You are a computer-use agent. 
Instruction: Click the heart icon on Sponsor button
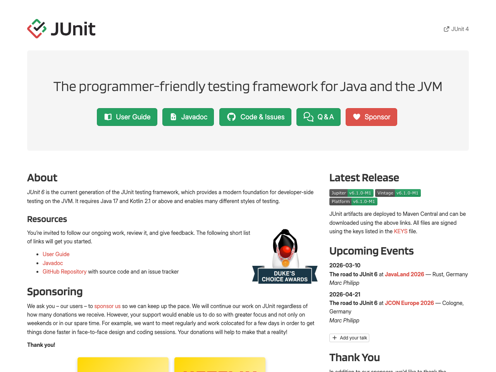point(357,117)
